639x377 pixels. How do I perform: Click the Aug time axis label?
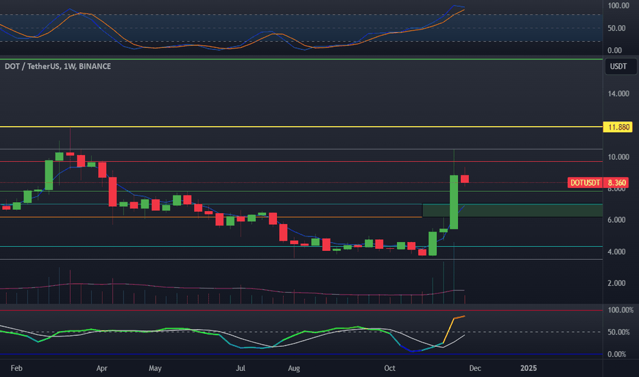click(x=294, y=368)
